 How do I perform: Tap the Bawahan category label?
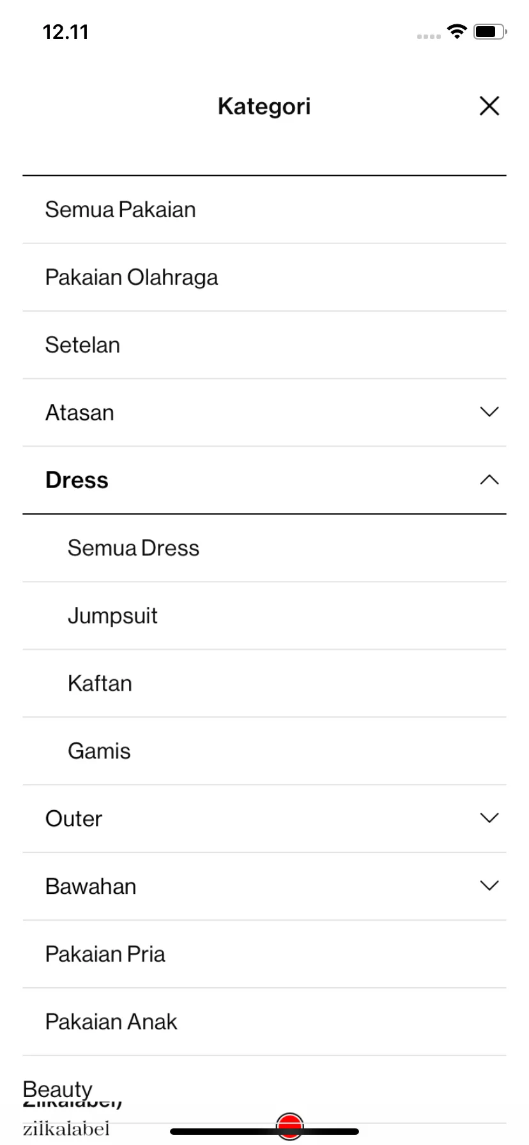coord(91,887)
